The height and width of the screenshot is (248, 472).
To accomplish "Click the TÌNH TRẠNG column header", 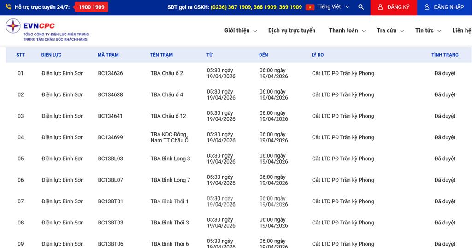I will (445, 55).
